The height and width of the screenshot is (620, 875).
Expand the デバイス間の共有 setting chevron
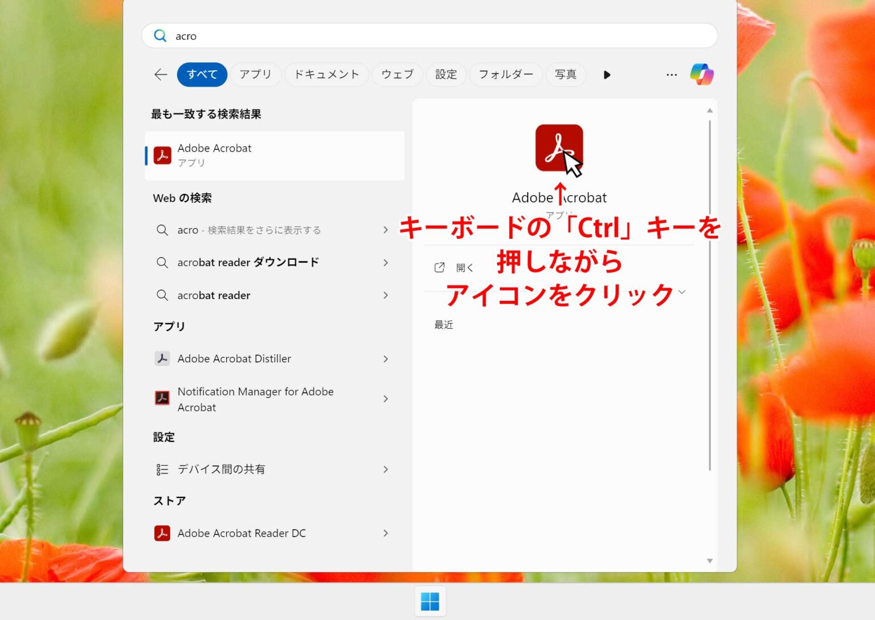click(386, 470)
